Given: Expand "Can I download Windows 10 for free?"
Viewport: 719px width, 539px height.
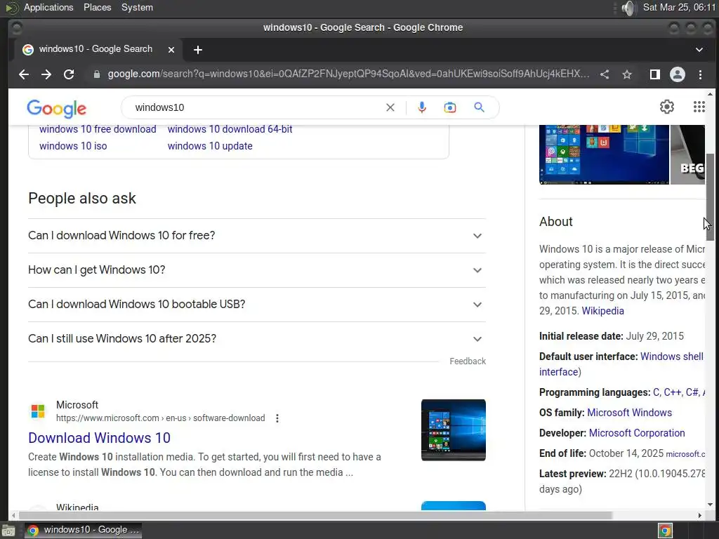Looking at the screenshot, I should [257, 236].
